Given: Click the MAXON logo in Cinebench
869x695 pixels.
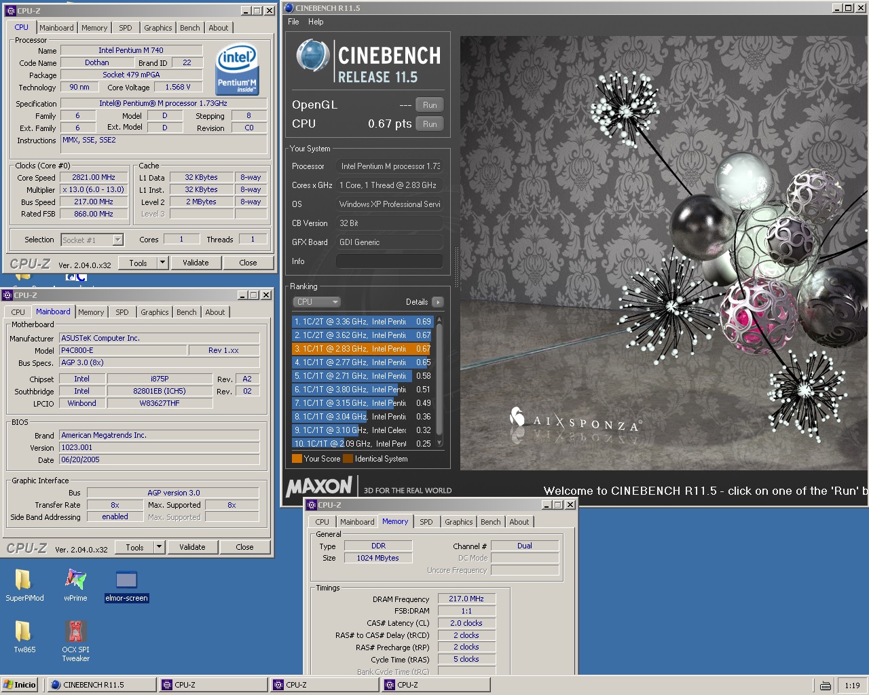Looking at the screenshot, I should pos(319,486).
